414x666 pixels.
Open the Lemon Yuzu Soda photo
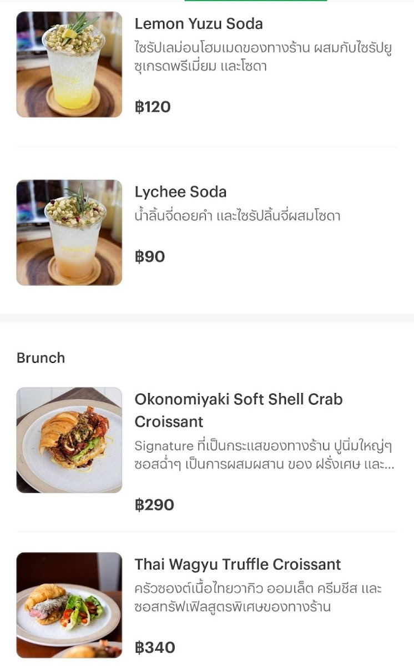(69, 64)
